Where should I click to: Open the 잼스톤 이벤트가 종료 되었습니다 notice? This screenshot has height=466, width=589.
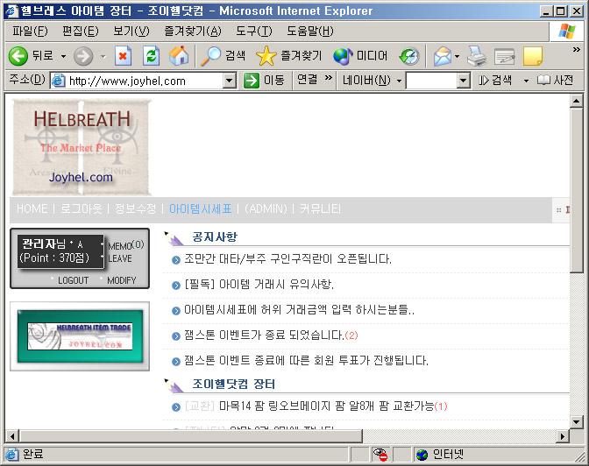click(x=264, y=335)
